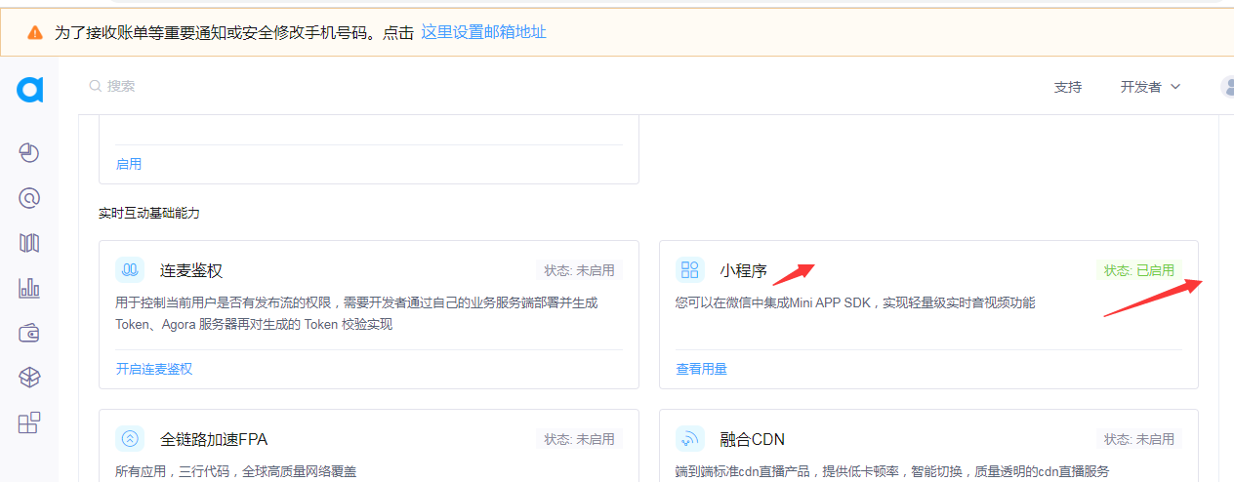The image size is (1234, 482).
Task: Click the 这里设置邮箱地址 link
Action: point(483,32)
